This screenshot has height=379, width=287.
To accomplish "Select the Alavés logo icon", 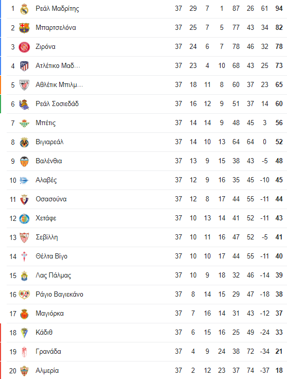I will pyautogui.click(x=24, y=180).
